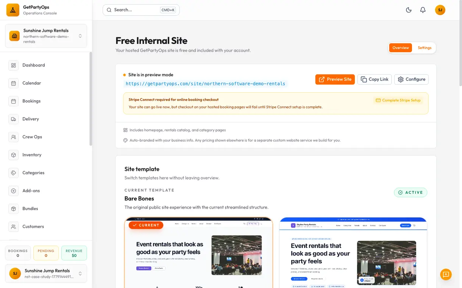The height and width of the screenshot is (288, 462).
Task: Click Complete Stripe Setup button
Action: click(398, 100)
